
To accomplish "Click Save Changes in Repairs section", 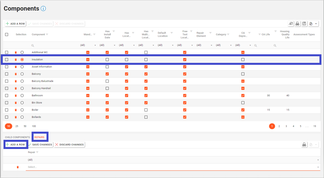I will pyautogui.click(x=40, y=145).
